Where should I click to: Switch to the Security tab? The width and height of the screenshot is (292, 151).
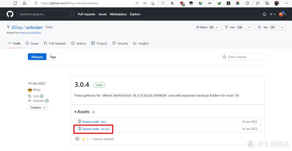120,43
